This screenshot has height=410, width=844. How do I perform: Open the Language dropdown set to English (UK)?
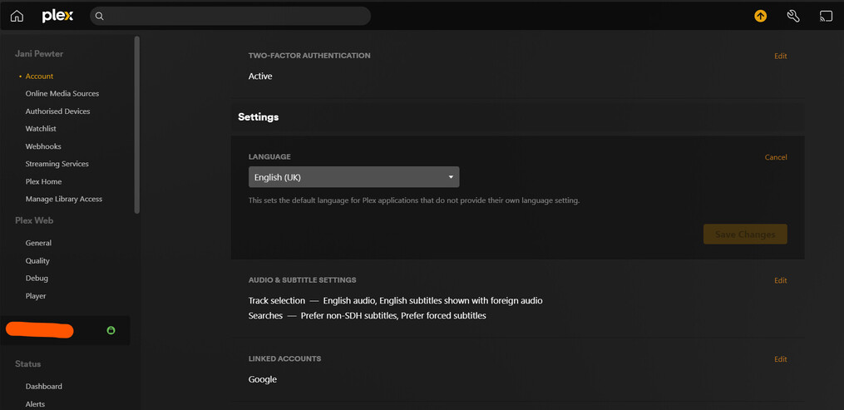pyautogui.click(x=353, y=177)
